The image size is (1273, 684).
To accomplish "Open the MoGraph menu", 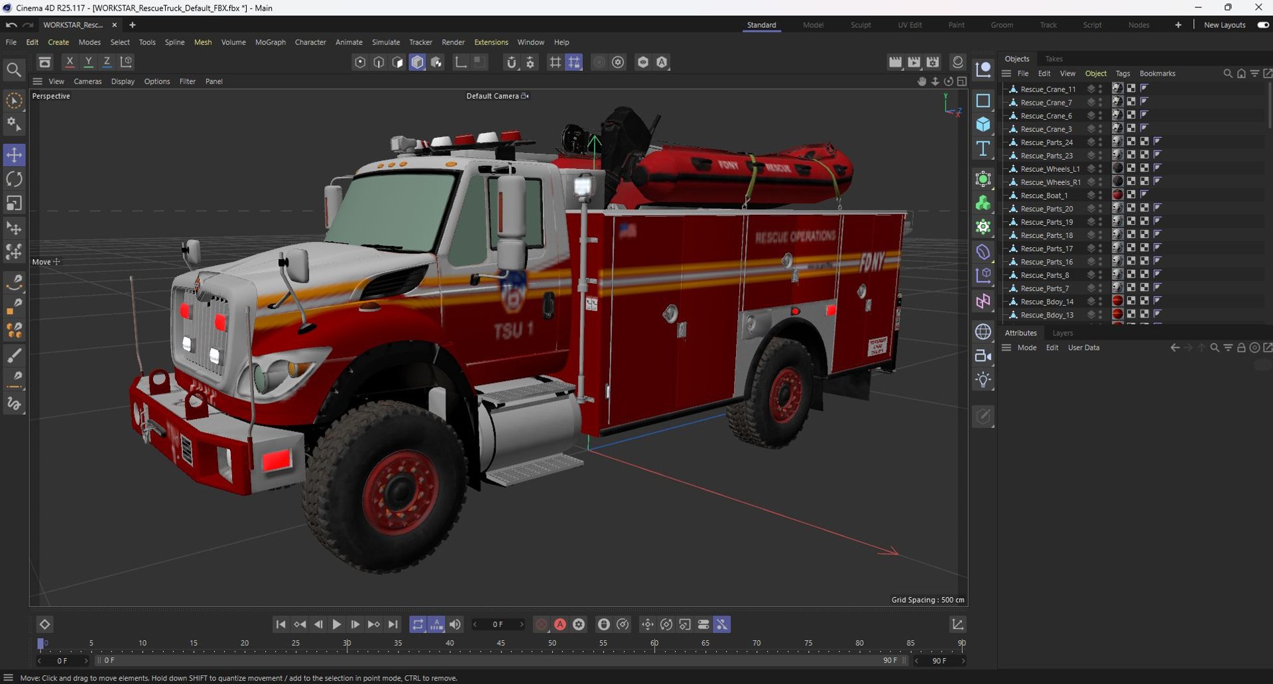I will click(x=271, y=42).
